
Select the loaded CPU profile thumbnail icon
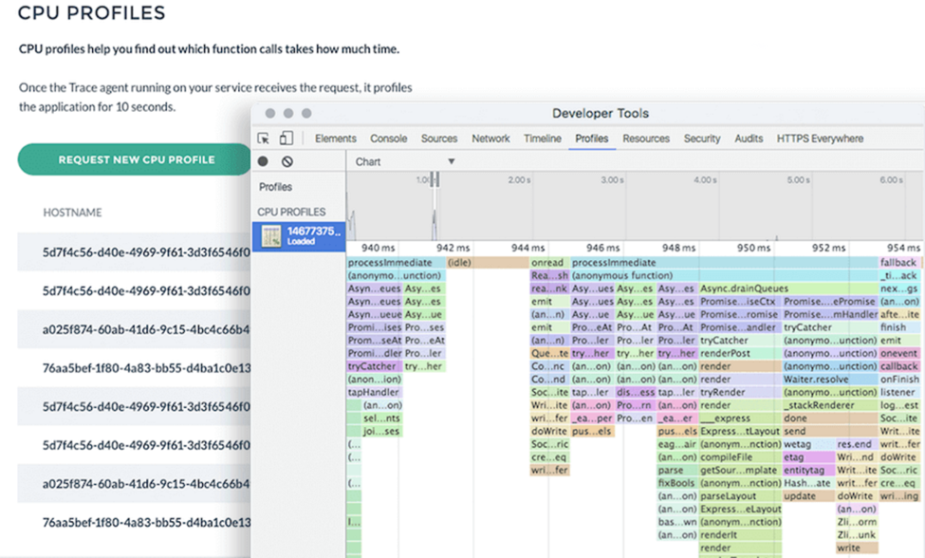tap(271, 236)
